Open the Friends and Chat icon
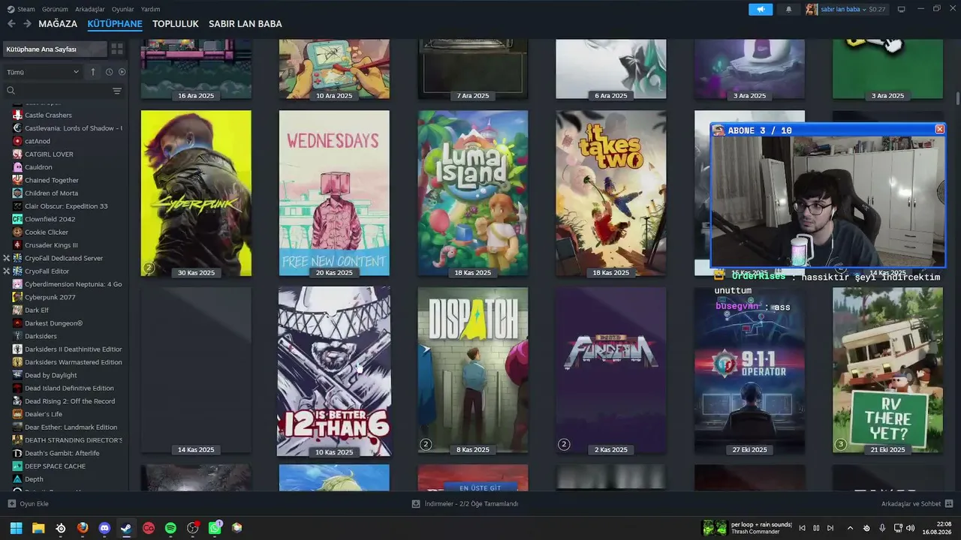961x540 pixels. [949, 504]
